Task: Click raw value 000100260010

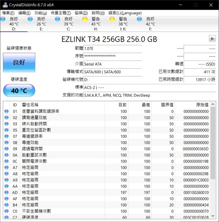Action: pos(196,193)
